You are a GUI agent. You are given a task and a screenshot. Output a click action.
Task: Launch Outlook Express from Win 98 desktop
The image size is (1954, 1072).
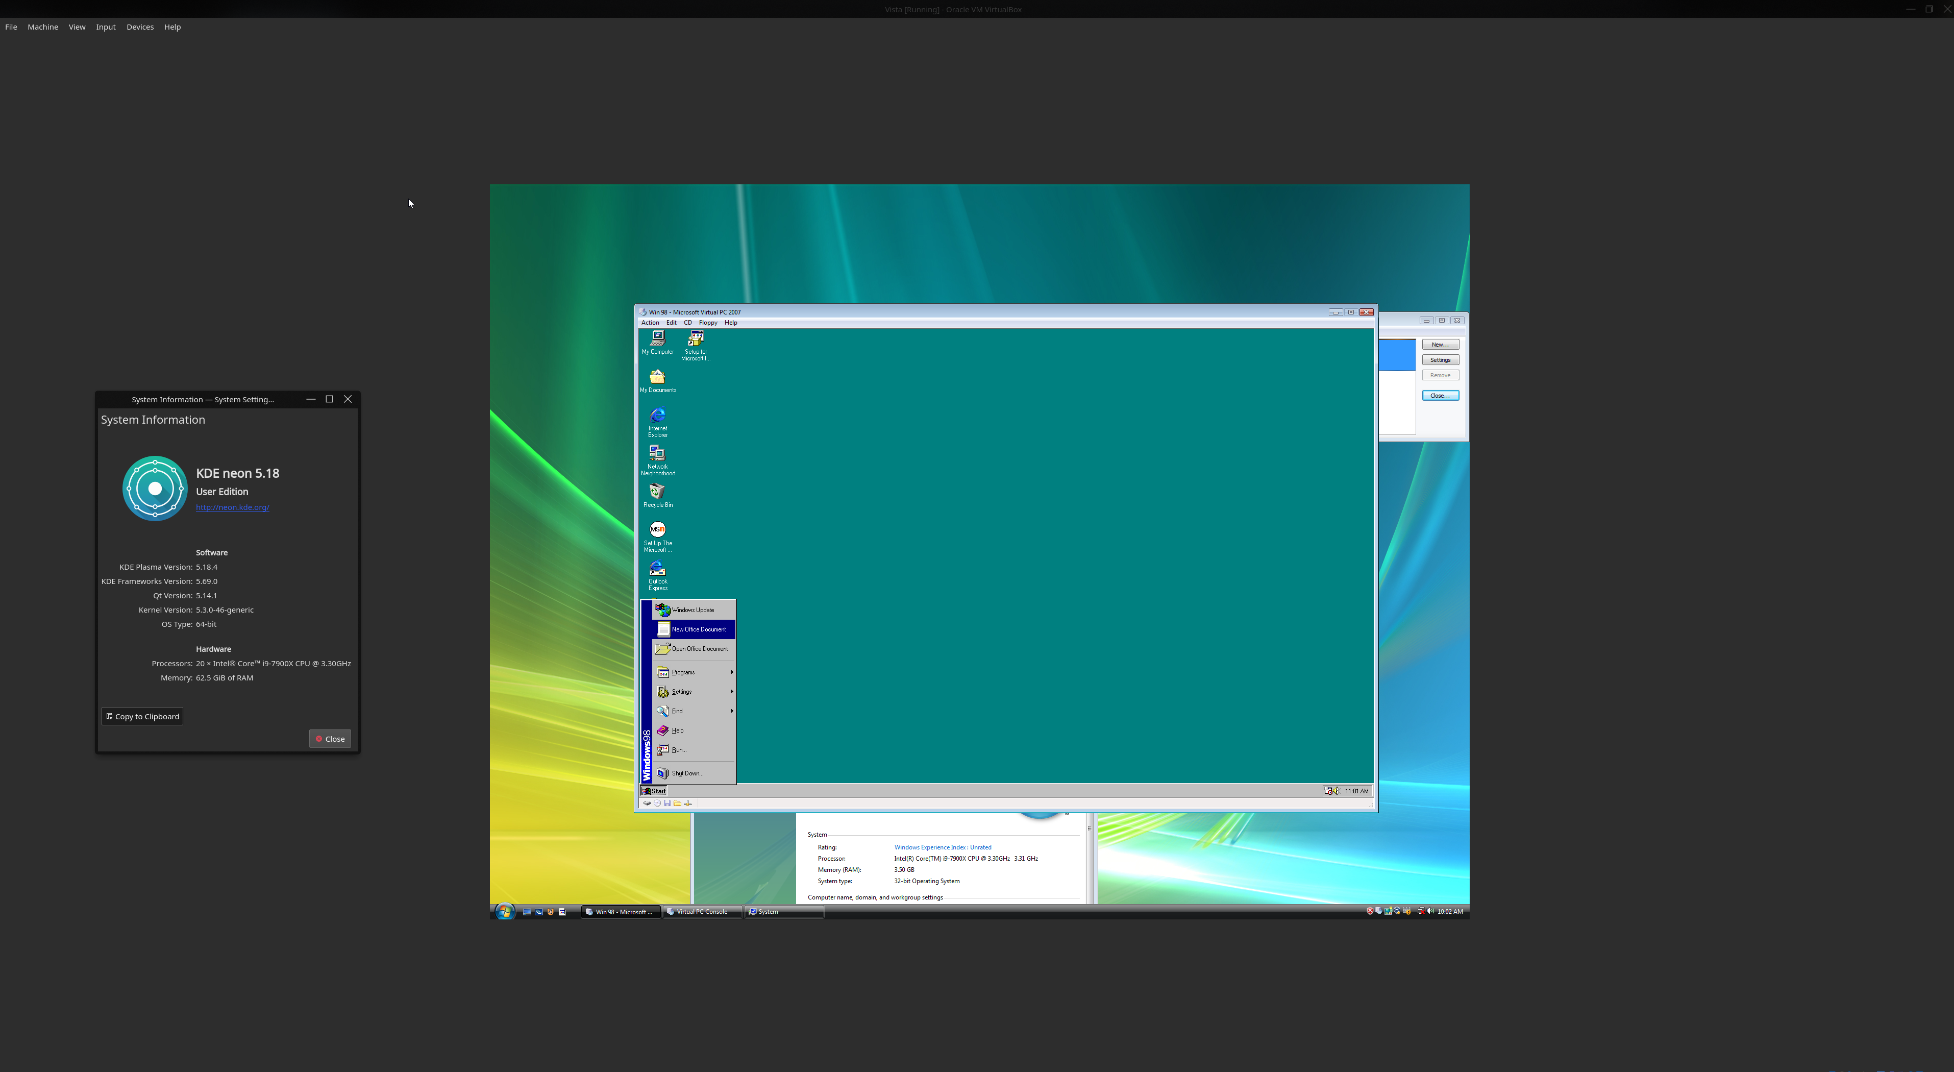click(658, 576)
